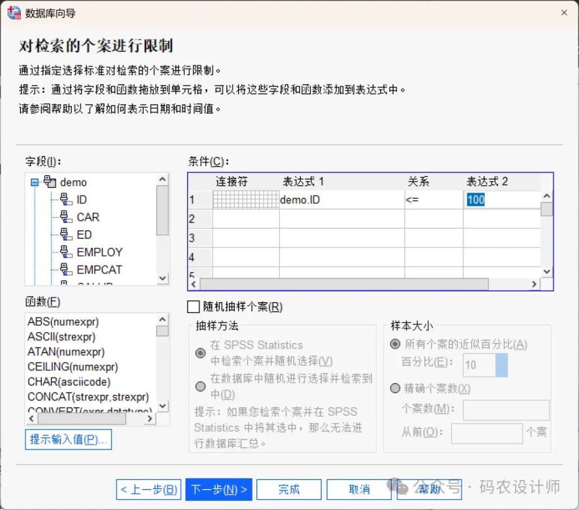Click the 提示输入值 button

pos(68,439)
